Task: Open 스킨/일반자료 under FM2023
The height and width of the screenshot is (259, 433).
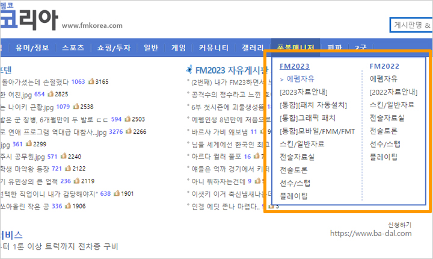Action: pyautogui.click(x=302, y=144)
